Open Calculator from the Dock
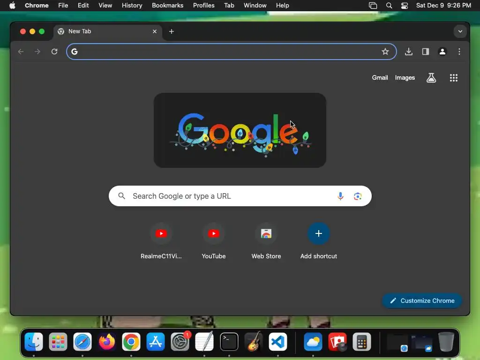Screen dimensions: 480x360 click(362, 342)
